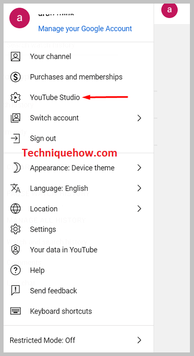Viewport: 194px width, 356px height.
Task: Expand Language: English chevron
Action: pos(139,188)
